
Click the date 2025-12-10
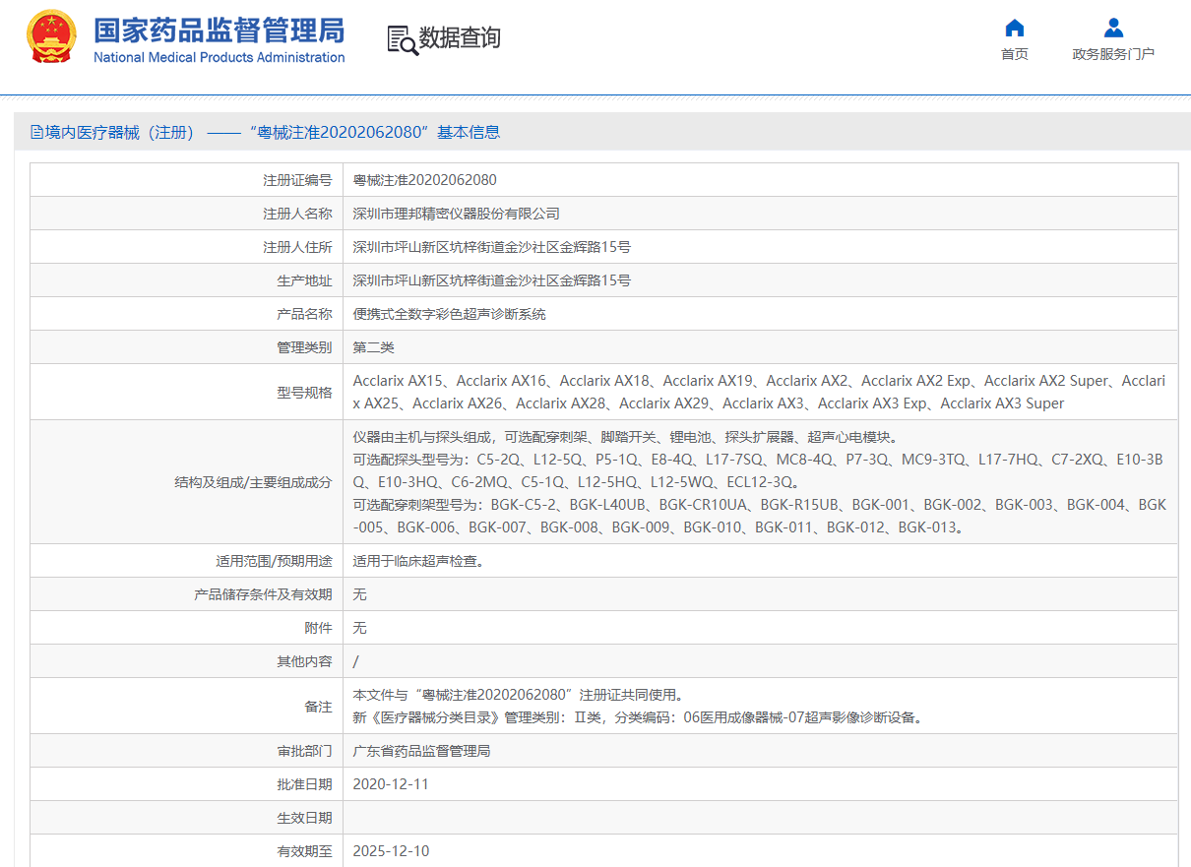[391, 851]
